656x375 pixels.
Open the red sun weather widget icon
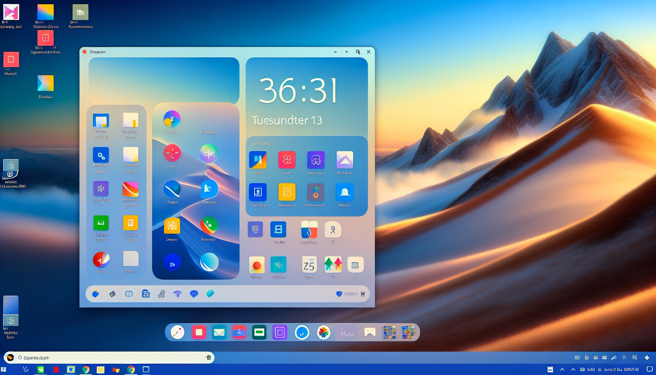[x=257, y=265]
